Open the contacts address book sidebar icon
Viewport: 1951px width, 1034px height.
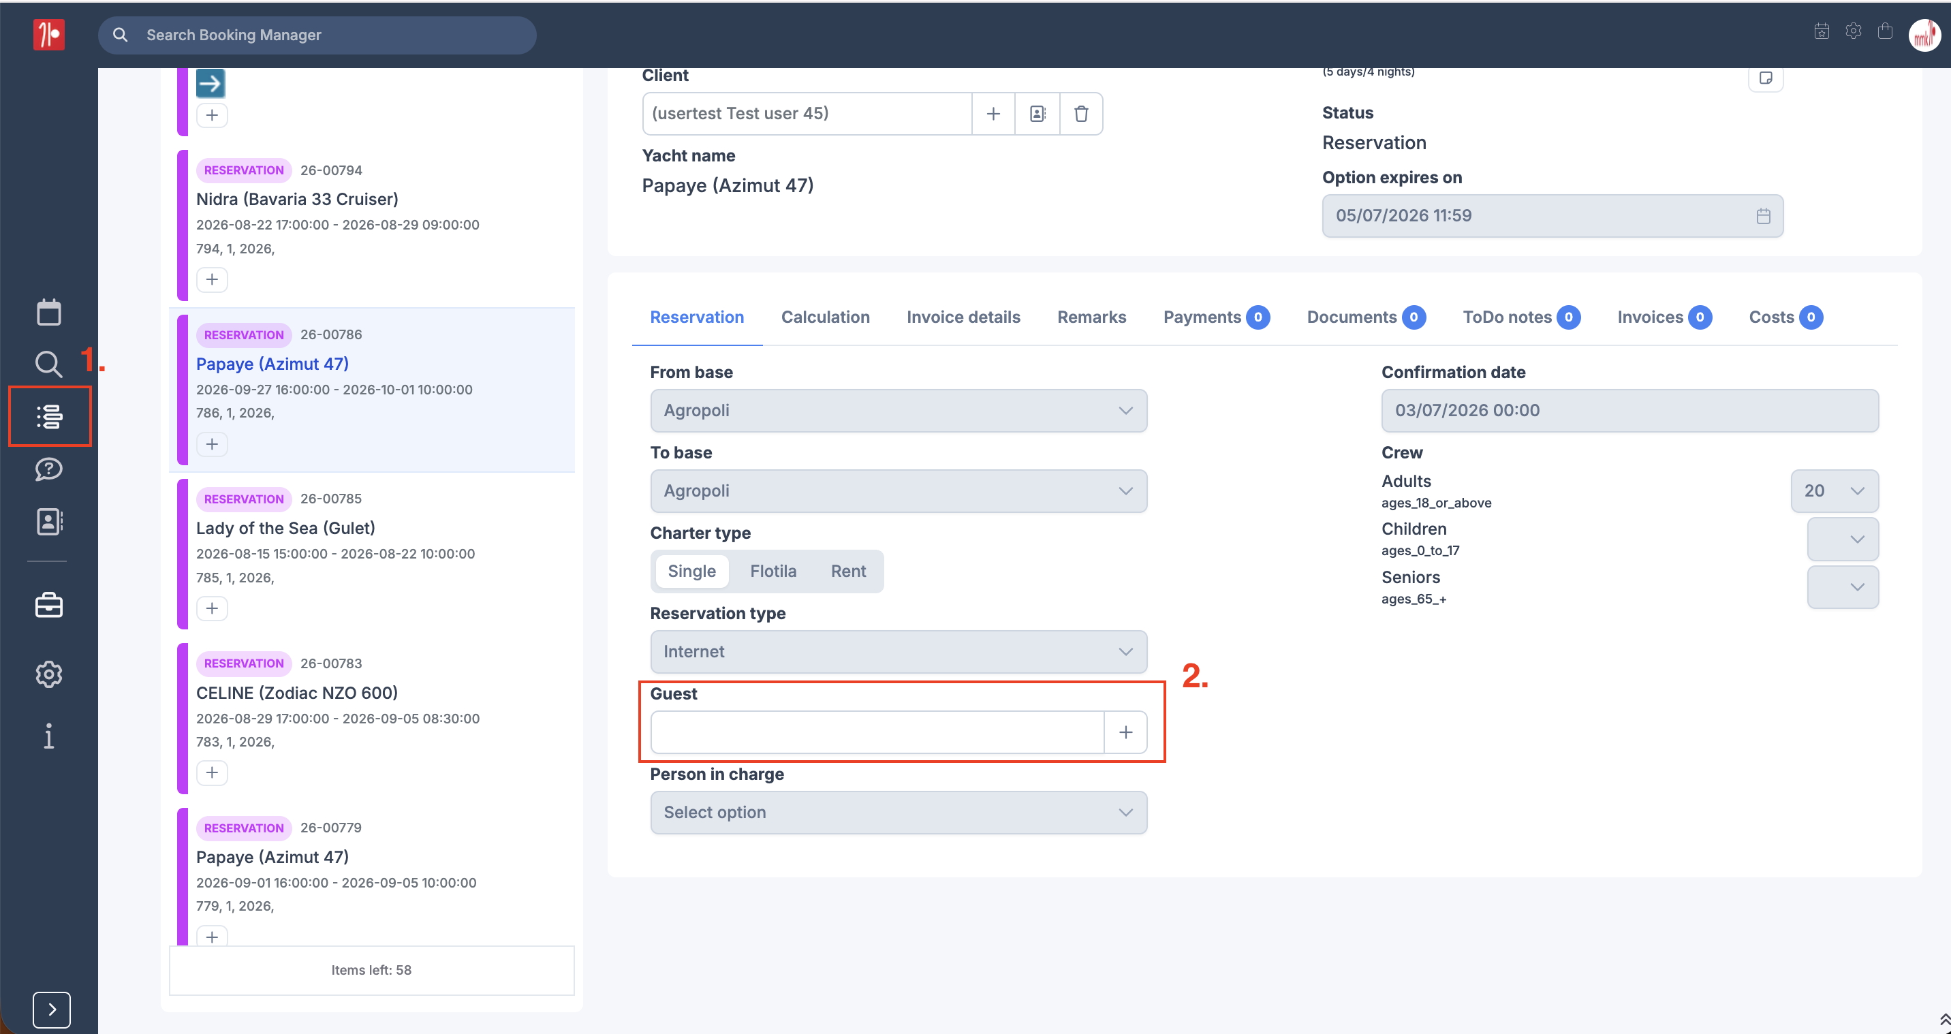(48, 521)
